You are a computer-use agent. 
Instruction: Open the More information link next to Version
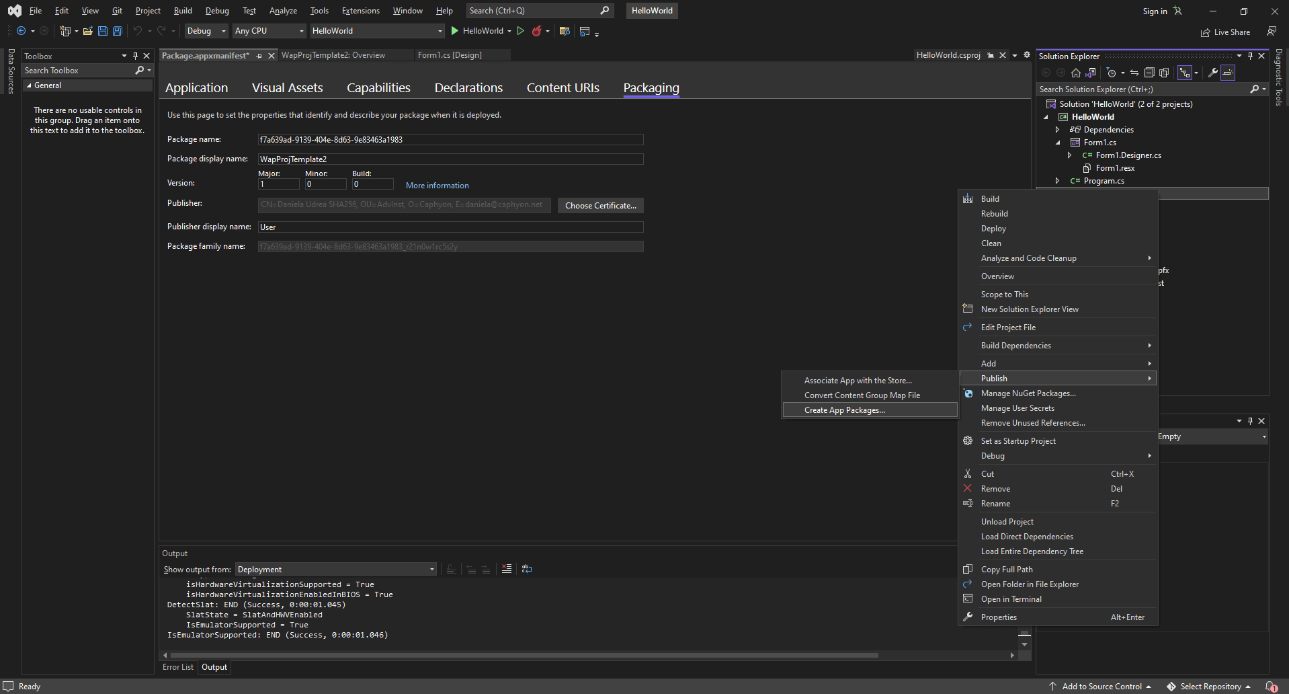(x=437, y=186)
